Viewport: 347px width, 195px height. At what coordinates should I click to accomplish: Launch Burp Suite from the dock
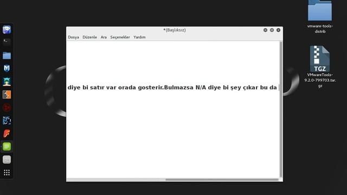[x=7, y=94]
